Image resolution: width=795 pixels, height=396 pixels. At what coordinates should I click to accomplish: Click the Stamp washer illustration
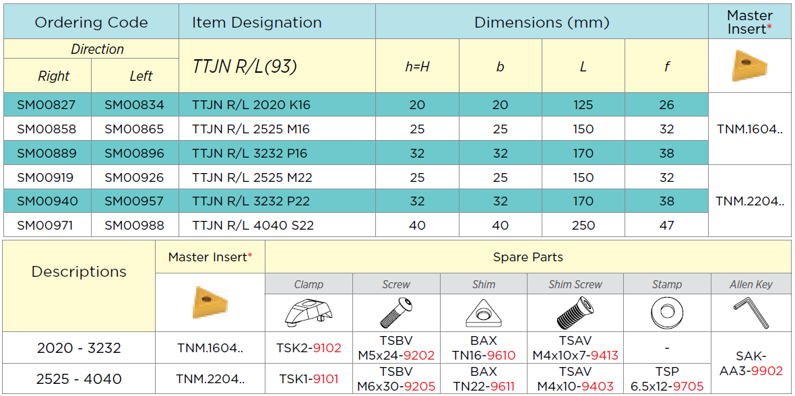tap(667, 312)
